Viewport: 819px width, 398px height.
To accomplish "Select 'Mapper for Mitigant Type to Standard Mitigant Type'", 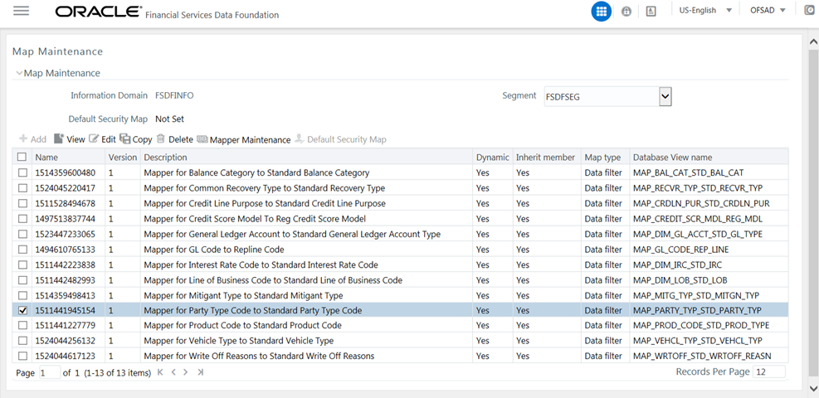I will point(243,295).
